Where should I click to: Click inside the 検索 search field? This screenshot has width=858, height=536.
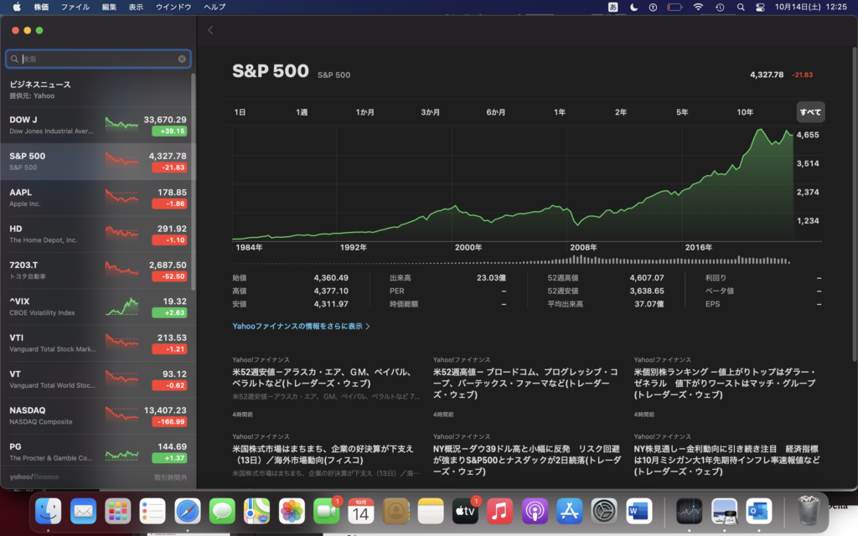pos(96,59)
